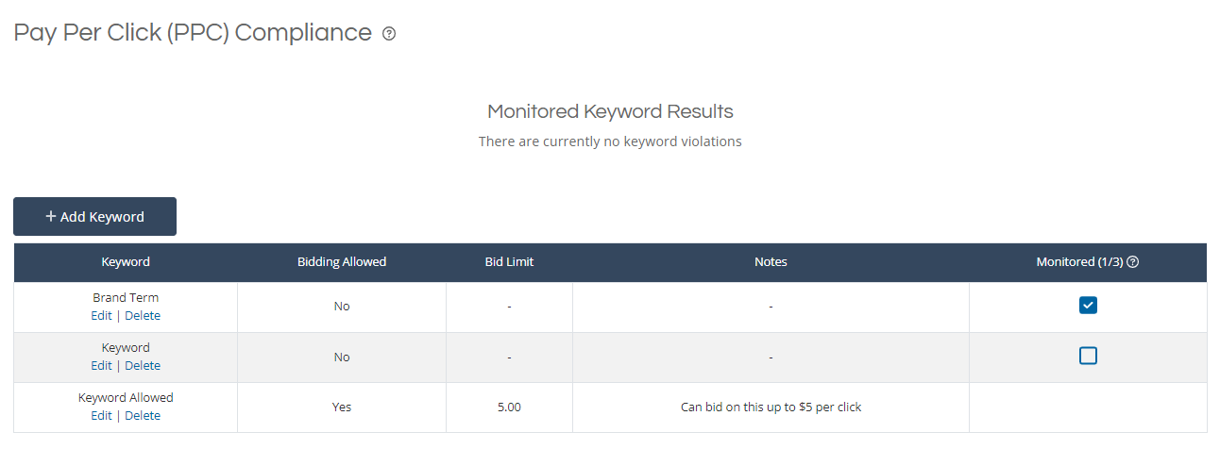Viewport: 1220px width, 449px height.
Task: Uncheck the Brand Term monitored checkbox
Action: point(1088,306)
